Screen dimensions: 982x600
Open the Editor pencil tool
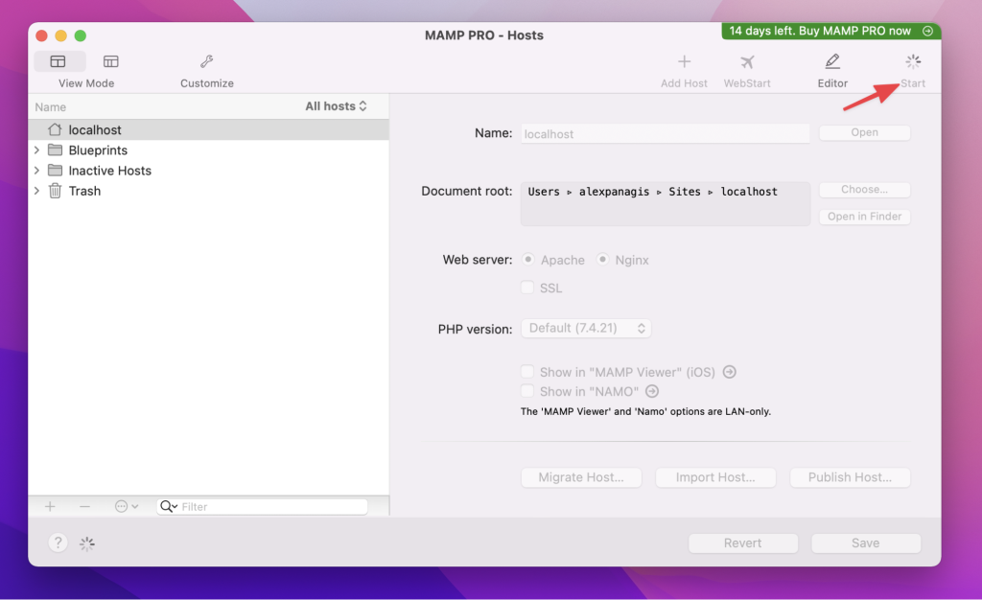point(832,61)
